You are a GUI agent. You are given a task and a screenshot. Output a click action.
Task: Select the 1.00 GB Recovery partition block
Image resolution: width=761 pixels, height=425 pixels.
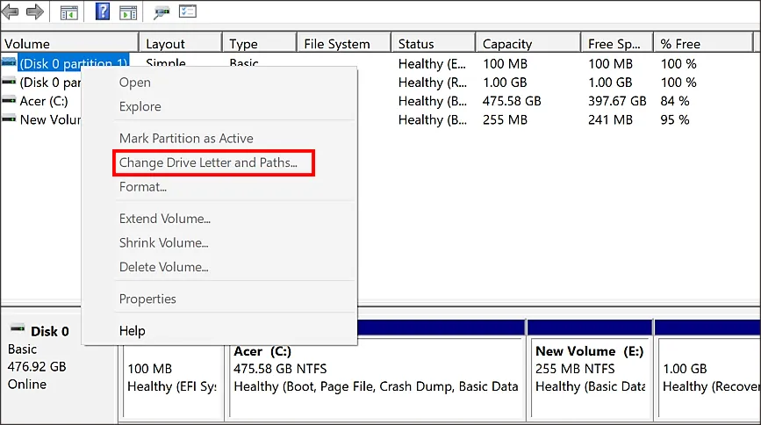[x=707, y=369]
